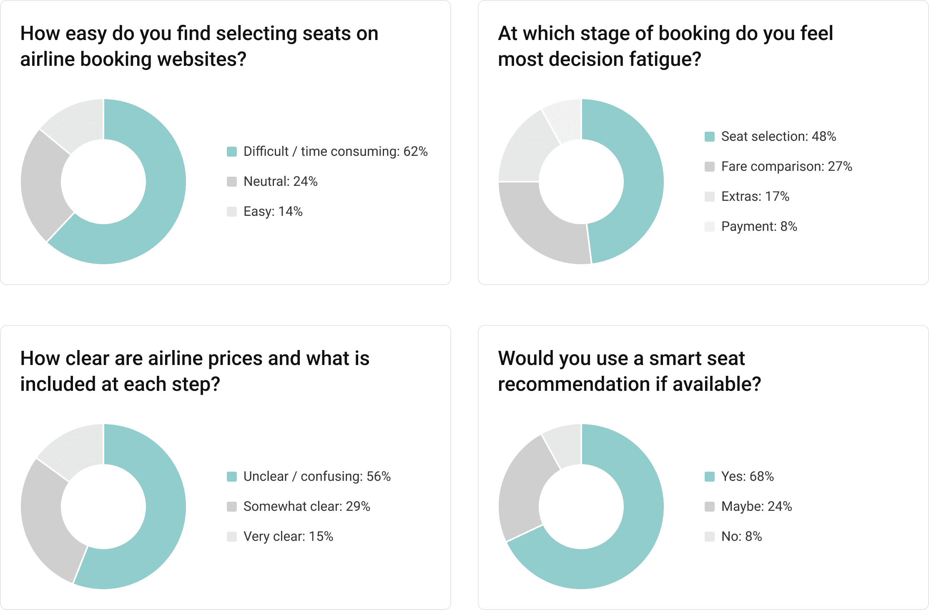Image resolution: width=929 pixels, height=610 pixels.
Task: Click the 'At which stage of booking' chart title
Action: tap(665, 46)
